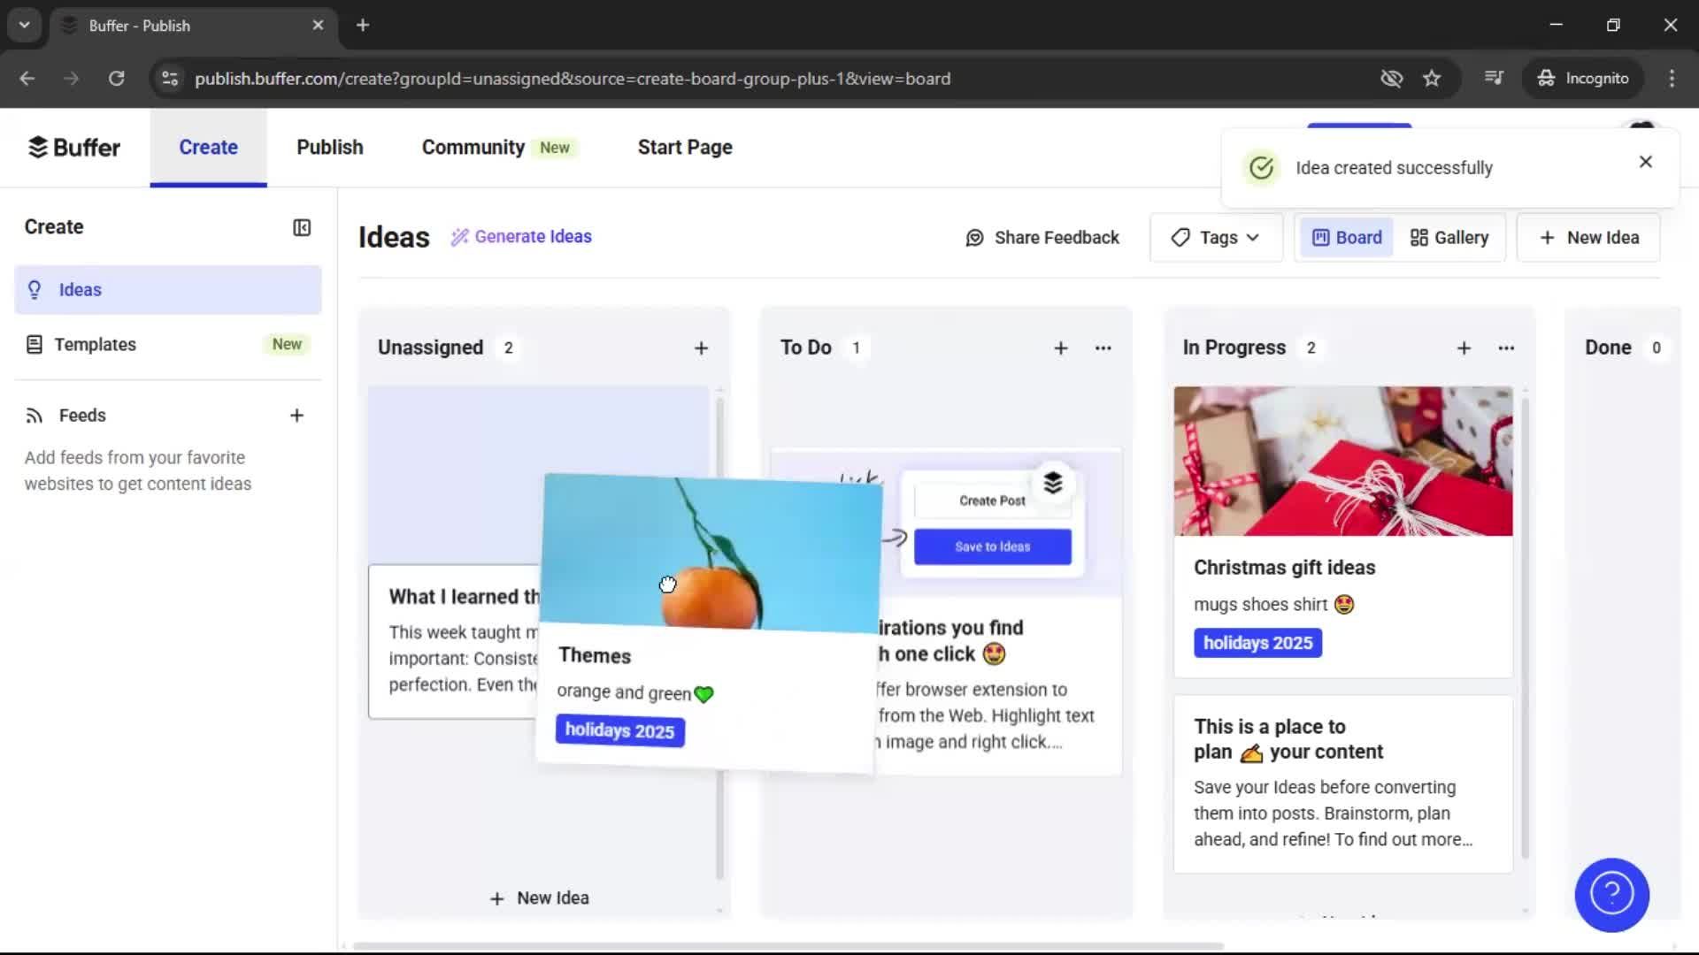Click the Share Feedback megaphone icon
The image size is (1699, 955).
(x=973, y=237)
